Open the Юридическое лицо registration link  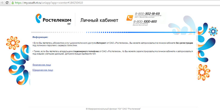click(43, 70)
